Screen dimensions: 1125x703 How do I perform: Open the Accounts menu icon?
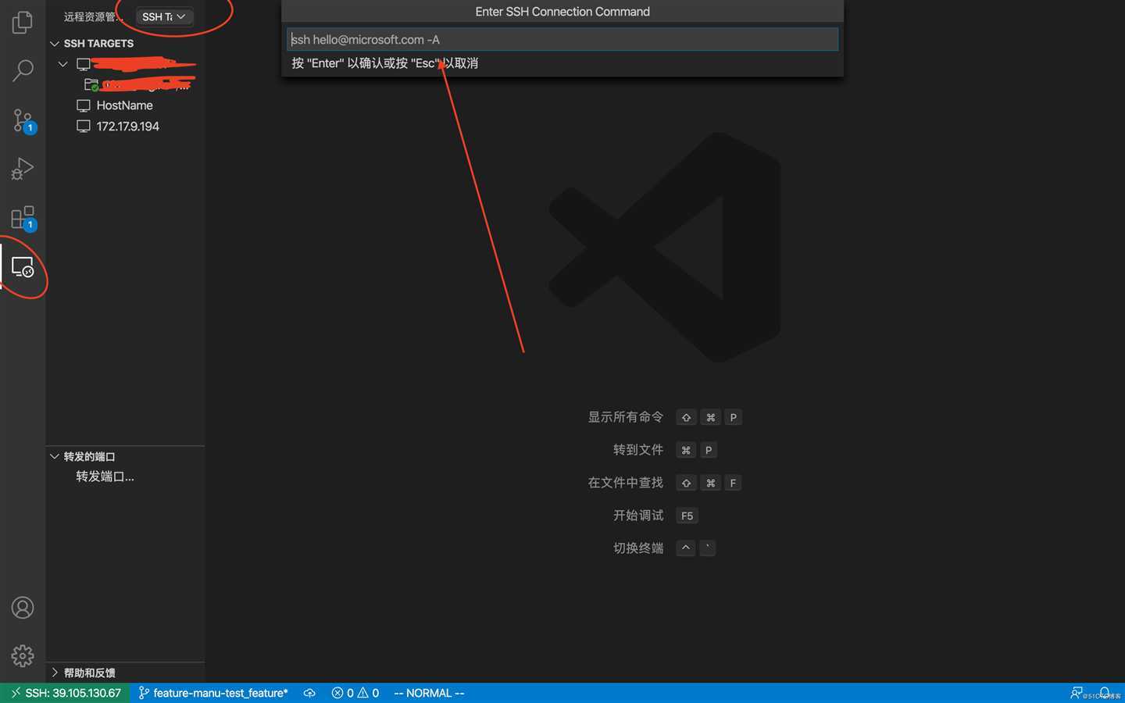(x=23, y=608)
